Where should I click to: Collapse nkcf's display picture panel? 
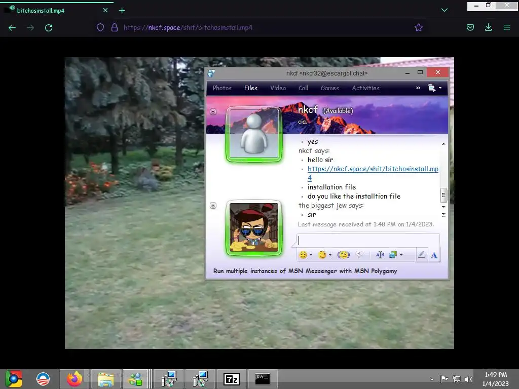[213, 111]
